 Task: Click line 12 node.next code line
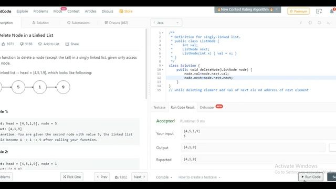[208, 78]
